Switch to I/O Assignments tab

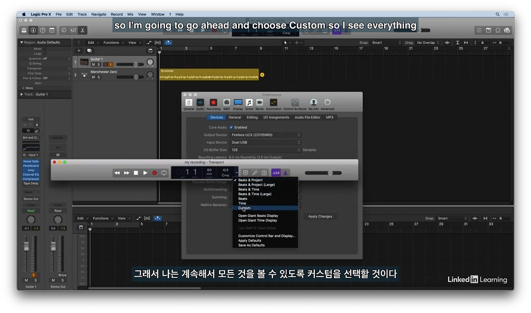coord(276,118)
